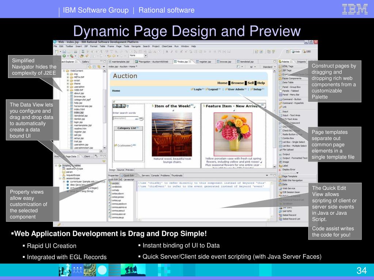Switch to the Snippets tab
The height and width of the screenshot is (280, 374).
[x=301, y=62]
